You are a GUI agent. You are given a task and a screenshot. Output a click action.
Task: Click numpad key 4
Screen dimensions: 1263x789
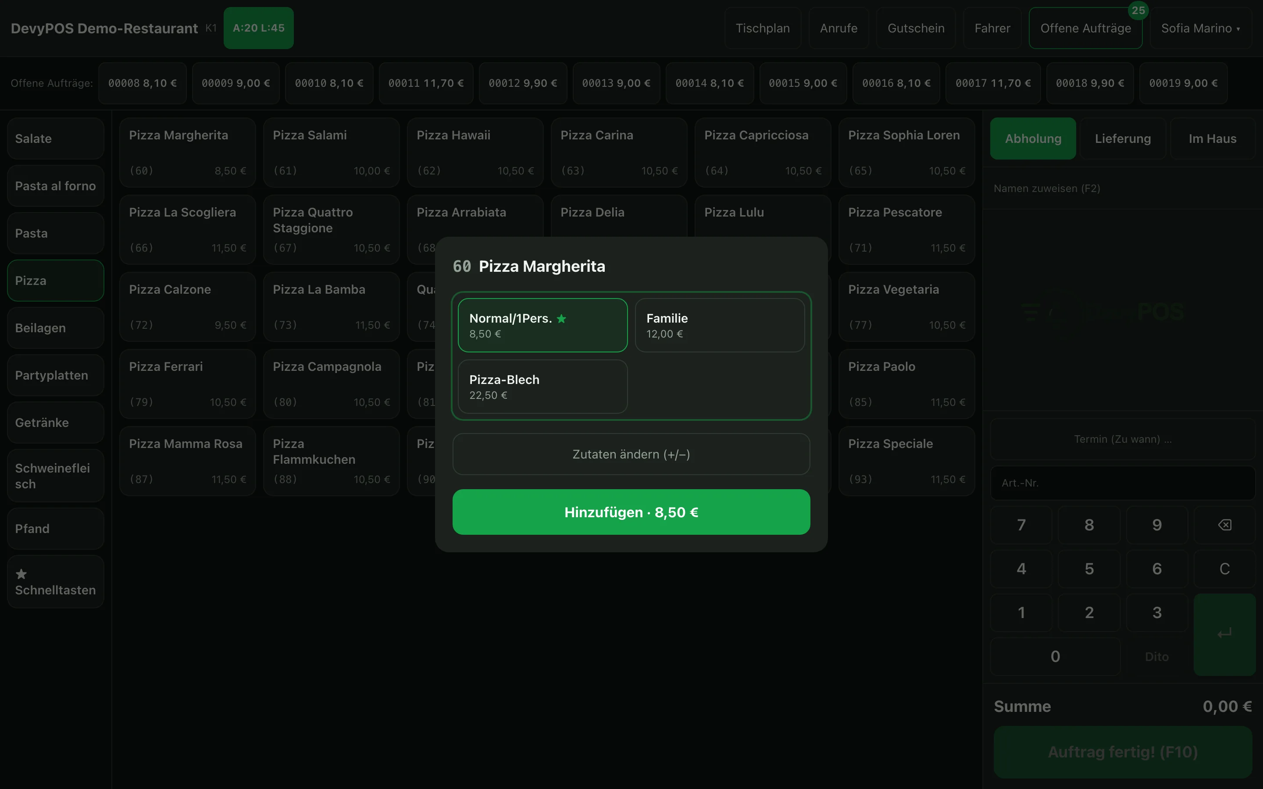click(1021, 569)
